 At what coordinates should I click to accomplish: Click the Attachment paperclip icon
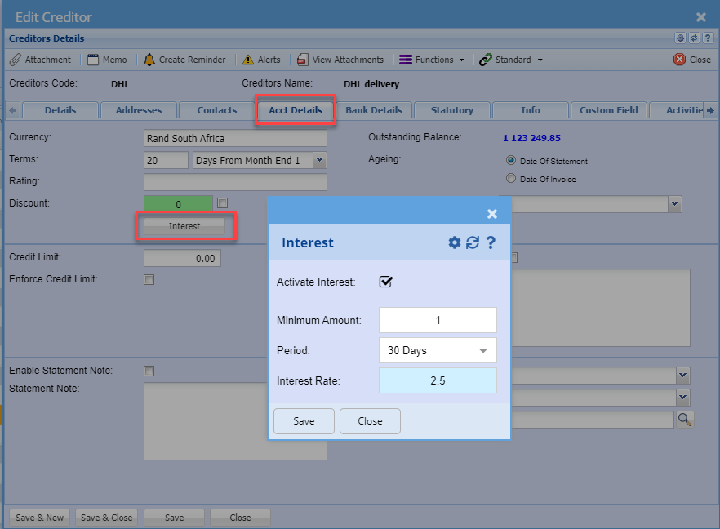click(15, 60)
